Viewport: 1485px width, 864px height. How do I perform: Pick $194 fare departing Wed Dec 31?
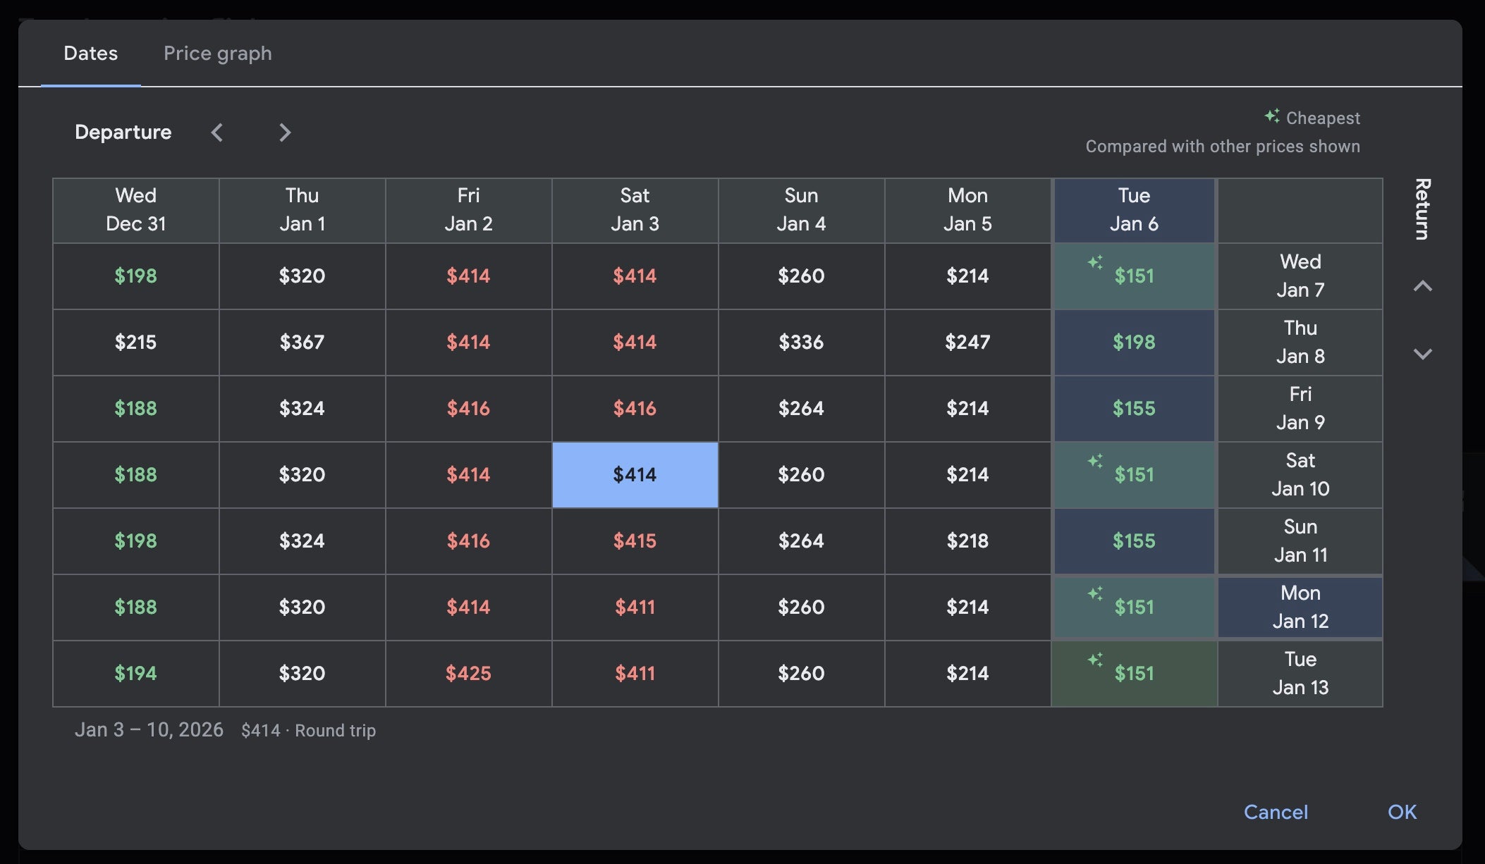click(x=135, y=673)
